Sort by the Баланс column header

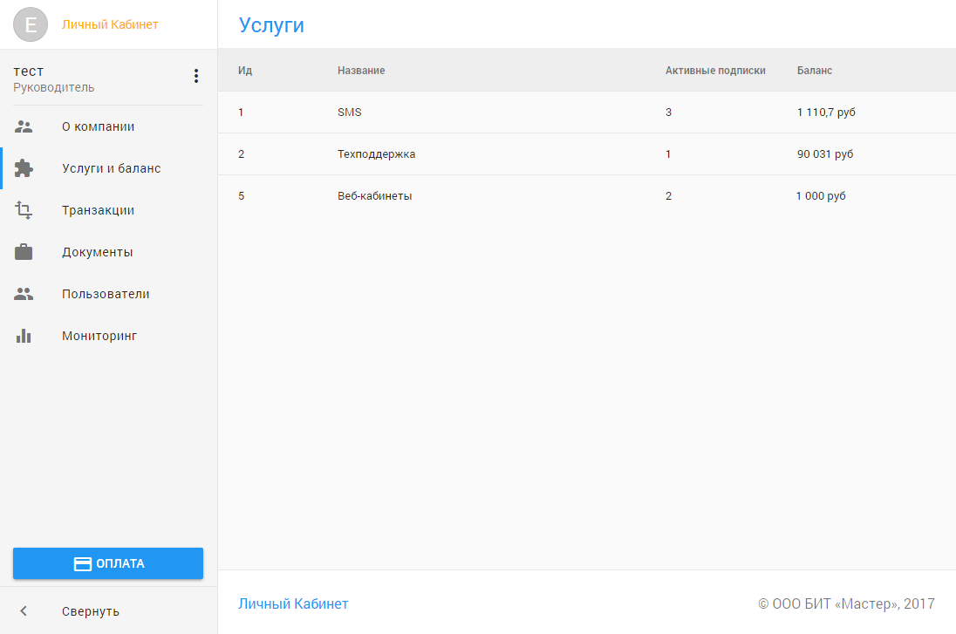[x=814, y=71]
